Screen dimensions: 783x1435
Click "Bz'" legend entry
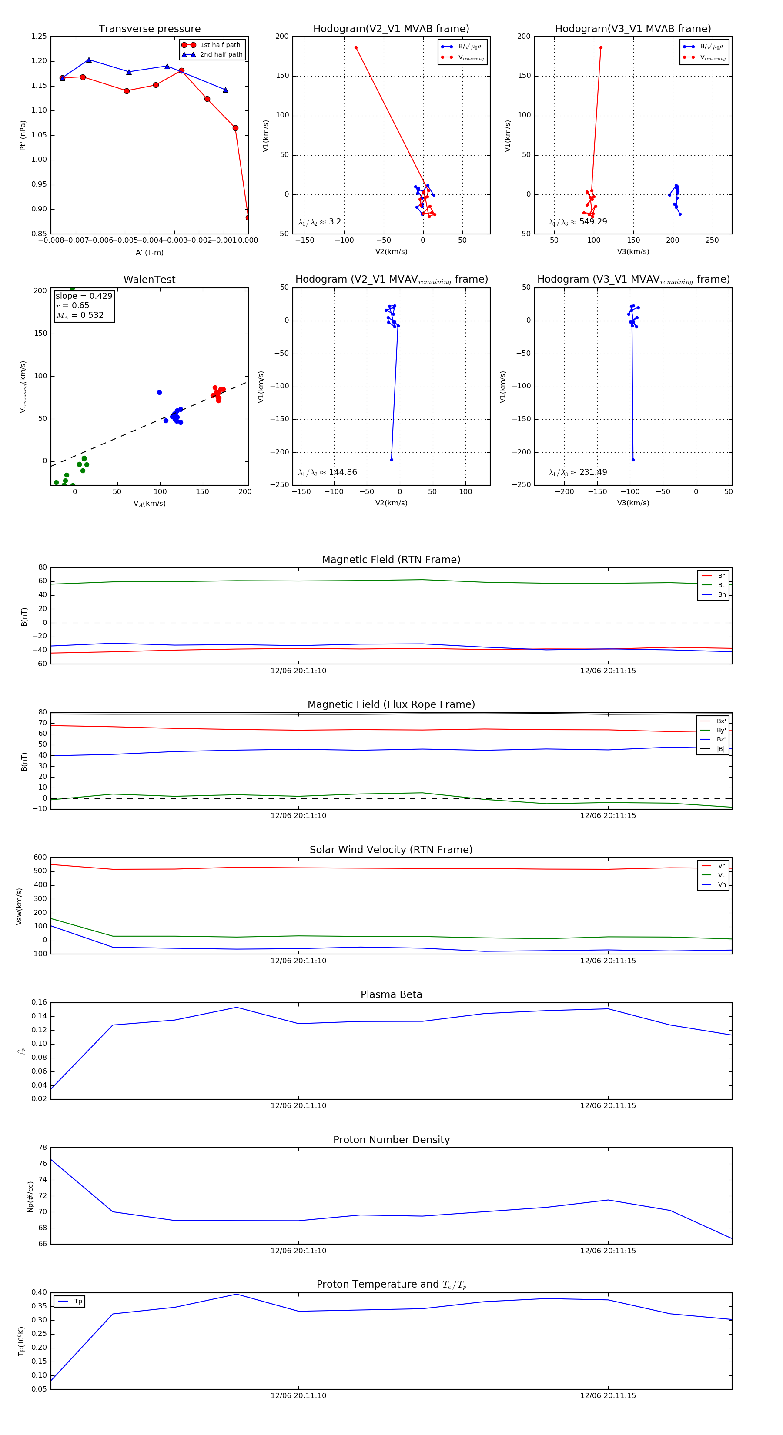(x=713, y=740)
